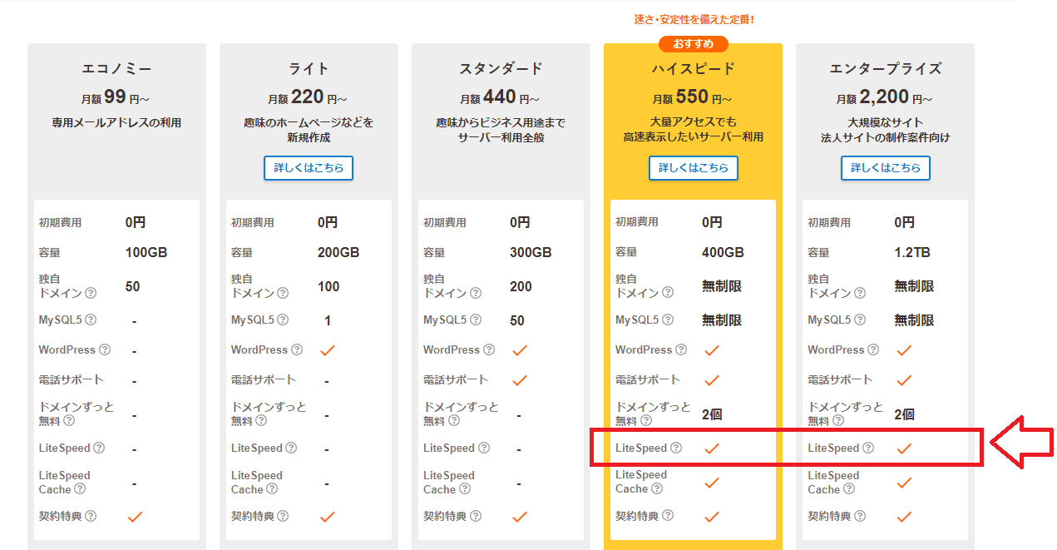Screen dimensions: 1057x550
Task: Click the MySQL5 help icon in エンタープライズ plan
Action: pos(859,320)
